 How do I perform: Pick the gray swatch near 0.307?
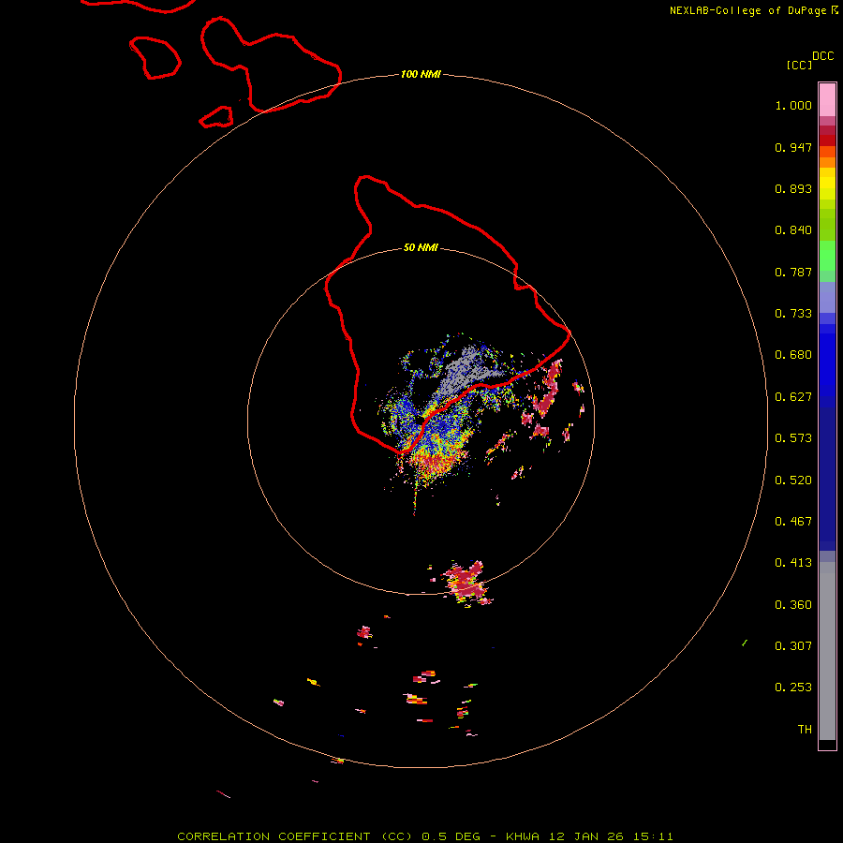[827, 656]
